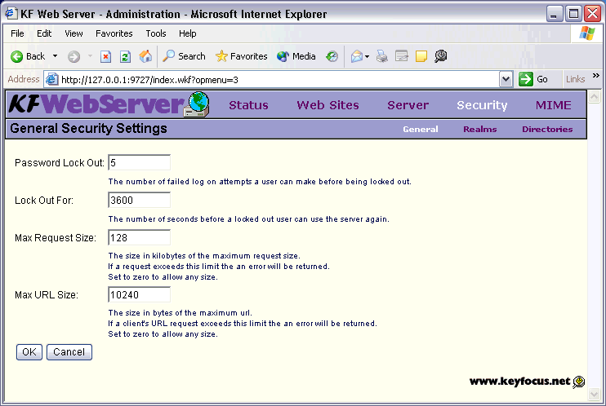Image resolution: width=606 pixels, height=406 pixels.
Task: Select the Realms security subtab
Action: click(x=480, y=130)
